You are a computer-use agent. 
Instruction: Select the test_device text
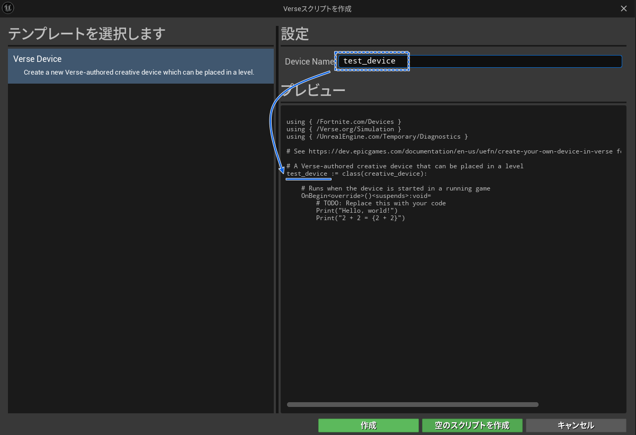371,60
